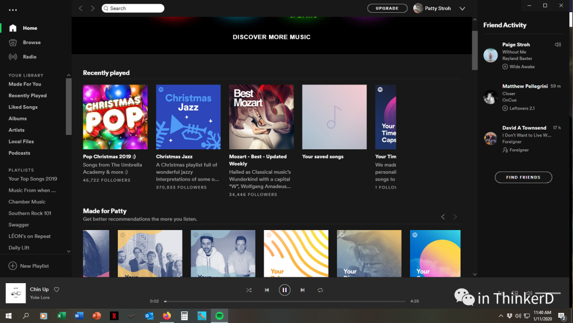Toggle repeat mode
This screenshot has width=573, height=323.
click(x=320, y=290)
